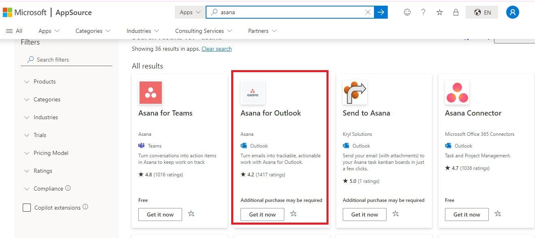Open the Apps scope dropdown beside the search bar
This screenshot has height=238, width=535.
point(189,12)
